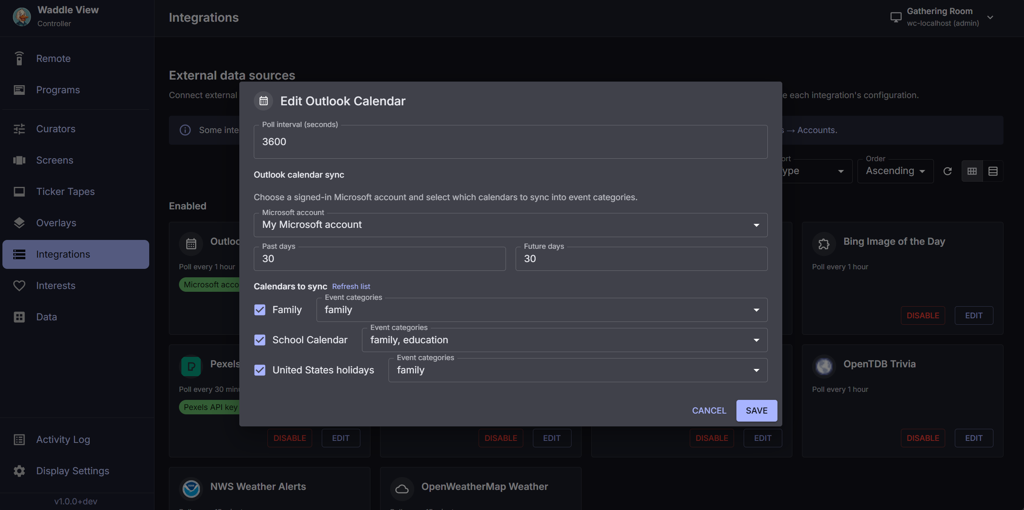Image resolution: width=1024 pixels, height=510 pixels.
Task: Go to the Interests menu item
Action: 76,286
